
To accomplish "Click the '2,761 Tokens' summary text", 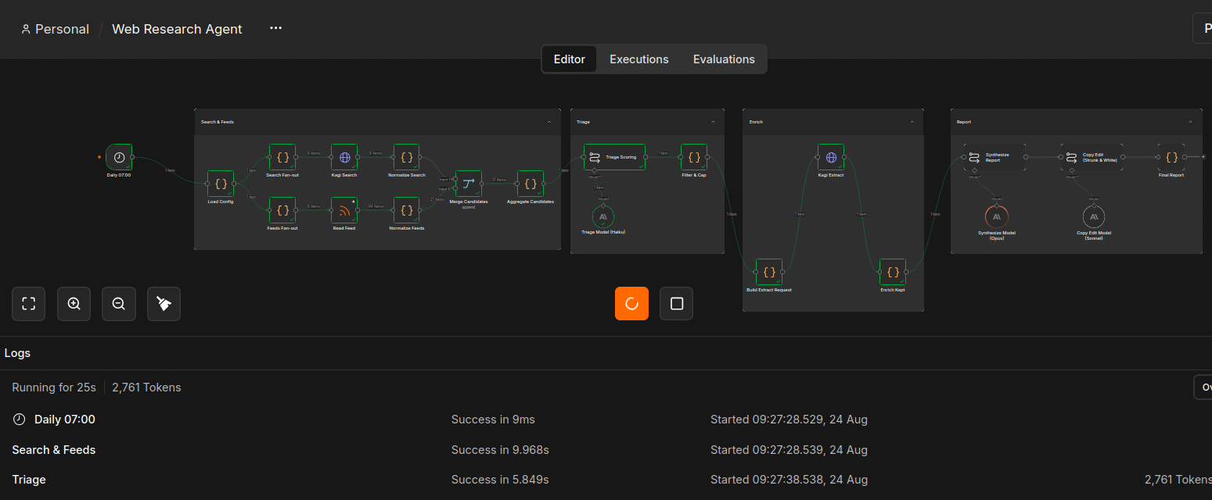I will click(x=146, y=387).
